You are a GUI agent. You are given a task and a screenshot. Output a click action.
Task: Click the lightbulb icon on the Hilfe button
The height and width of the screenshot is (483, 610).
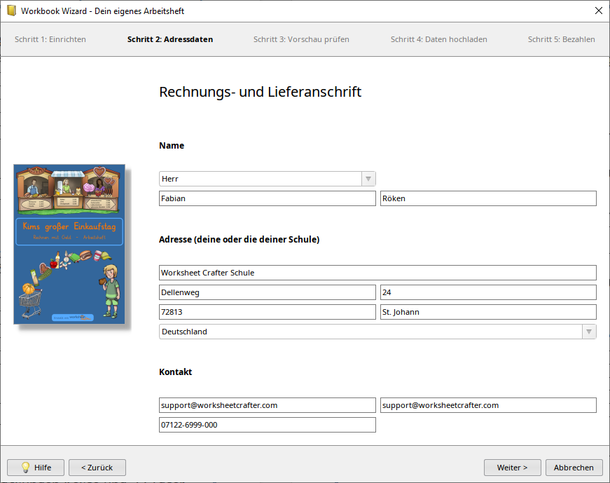pos(26,468)
